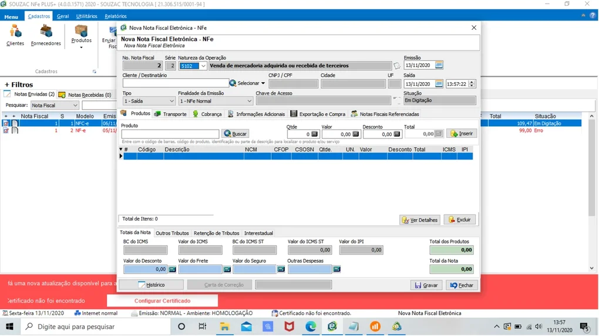Select the Notas Recebidas (0) tab
Viewport: 599px width, 336px height.
pos(85,94)
